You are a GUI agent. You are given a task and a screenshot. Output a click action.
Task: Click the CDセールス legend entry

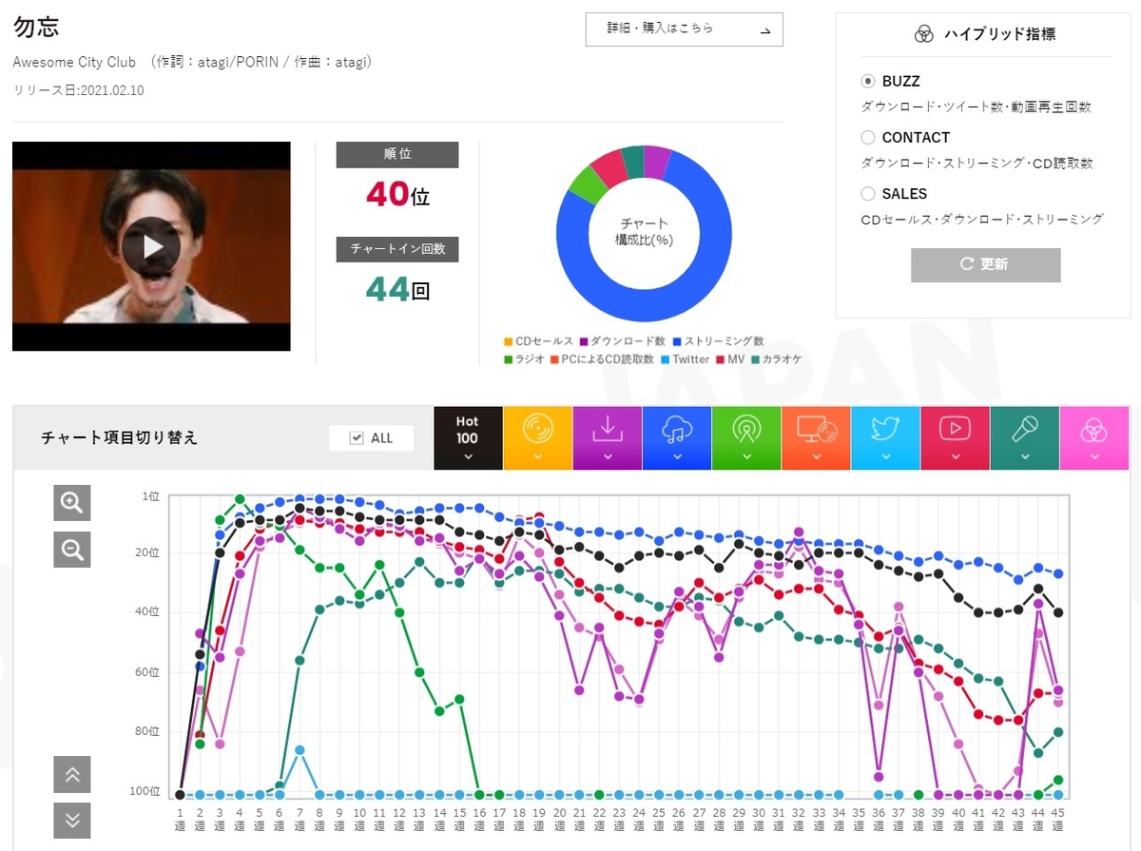(x=539, y=341)
